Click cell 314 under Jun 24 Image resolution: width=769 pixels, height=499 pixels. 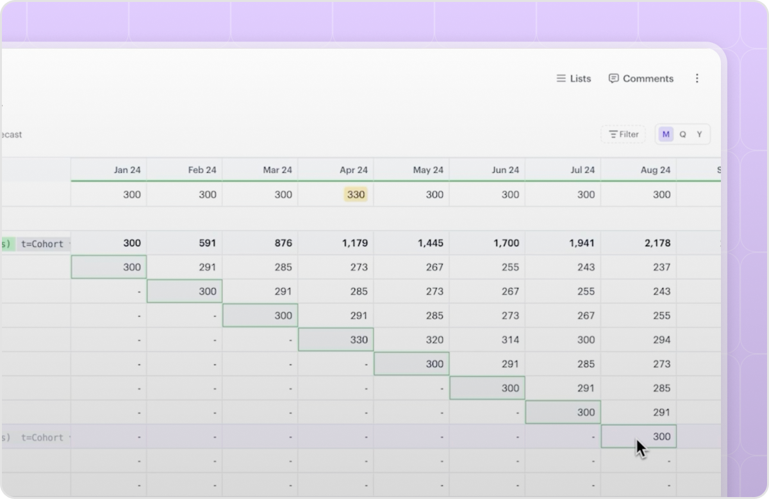[487, 340]
